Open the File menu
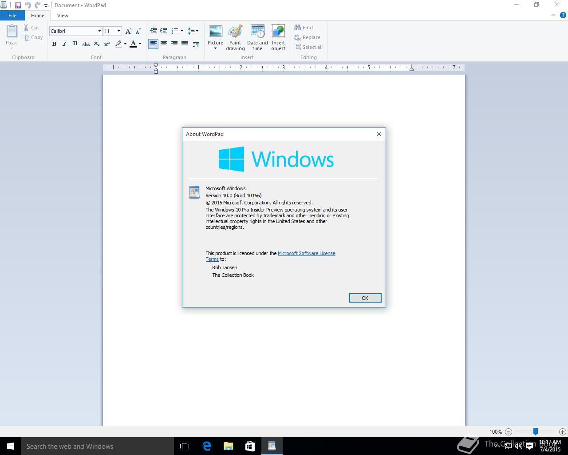 [12, 16]
